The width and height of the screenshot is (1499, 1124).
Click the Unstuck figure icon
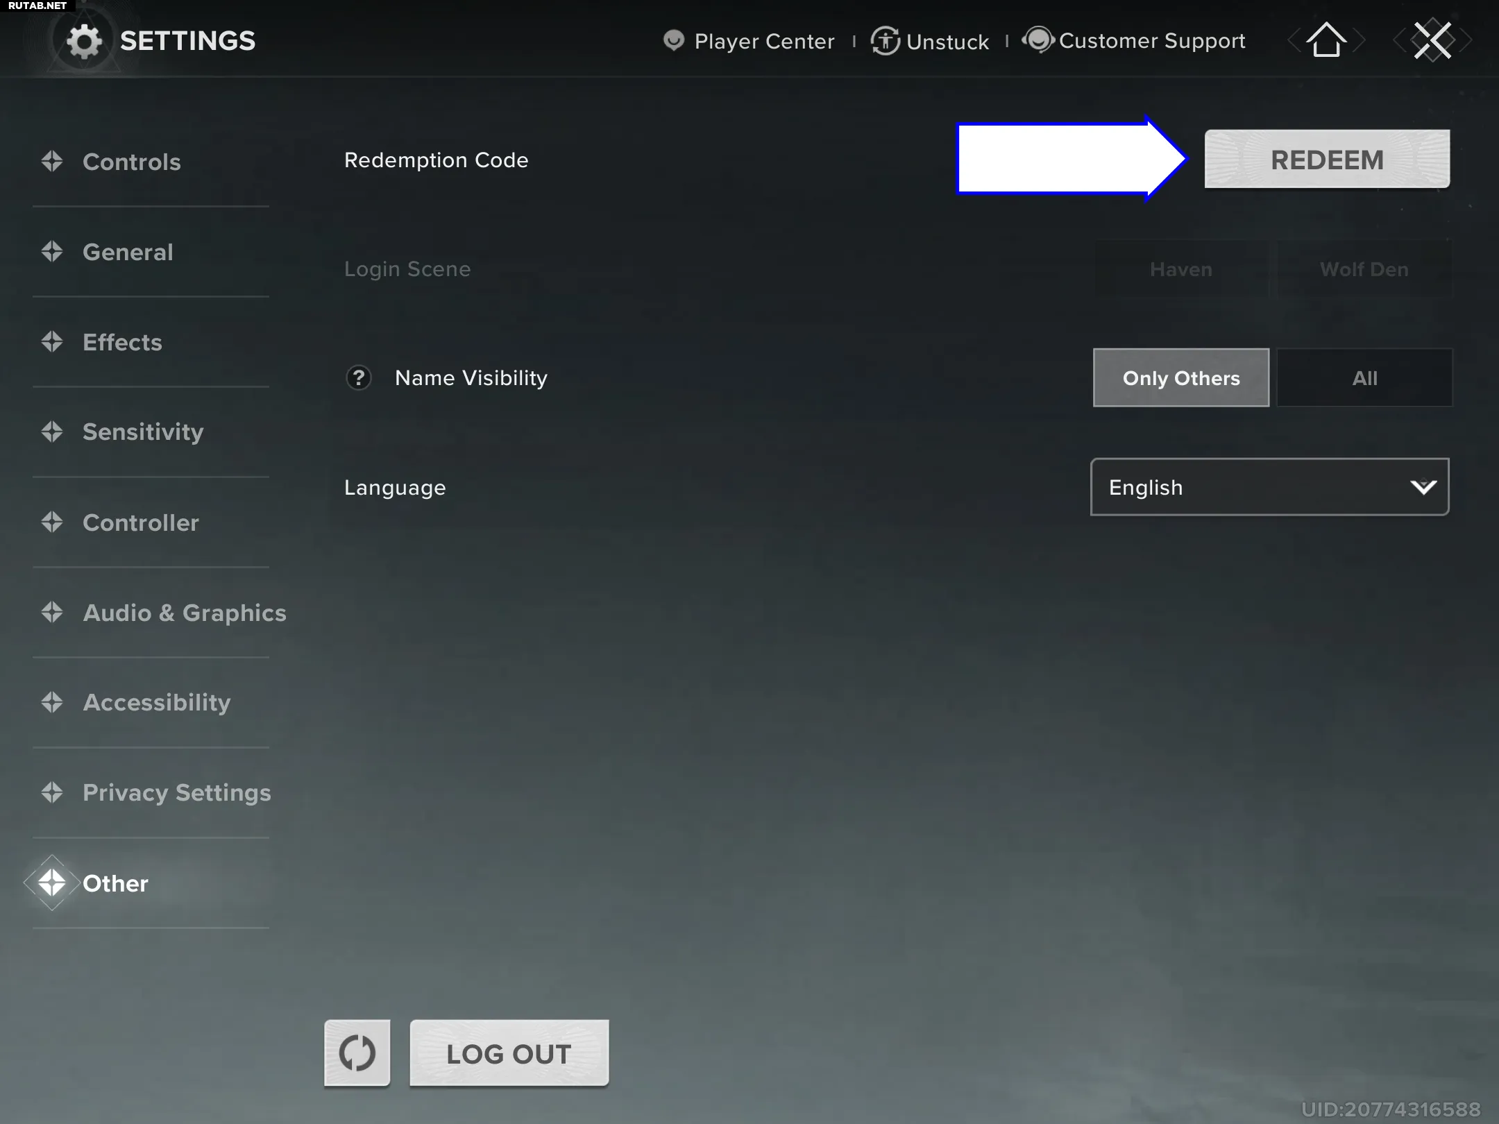click(x=886, y=41)
